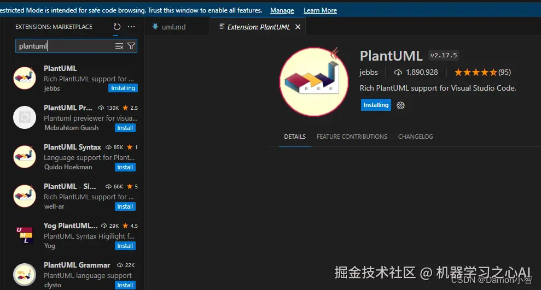Click the jebbs publisher name on details page
The image size is (541, 290).
pos(369,72)
